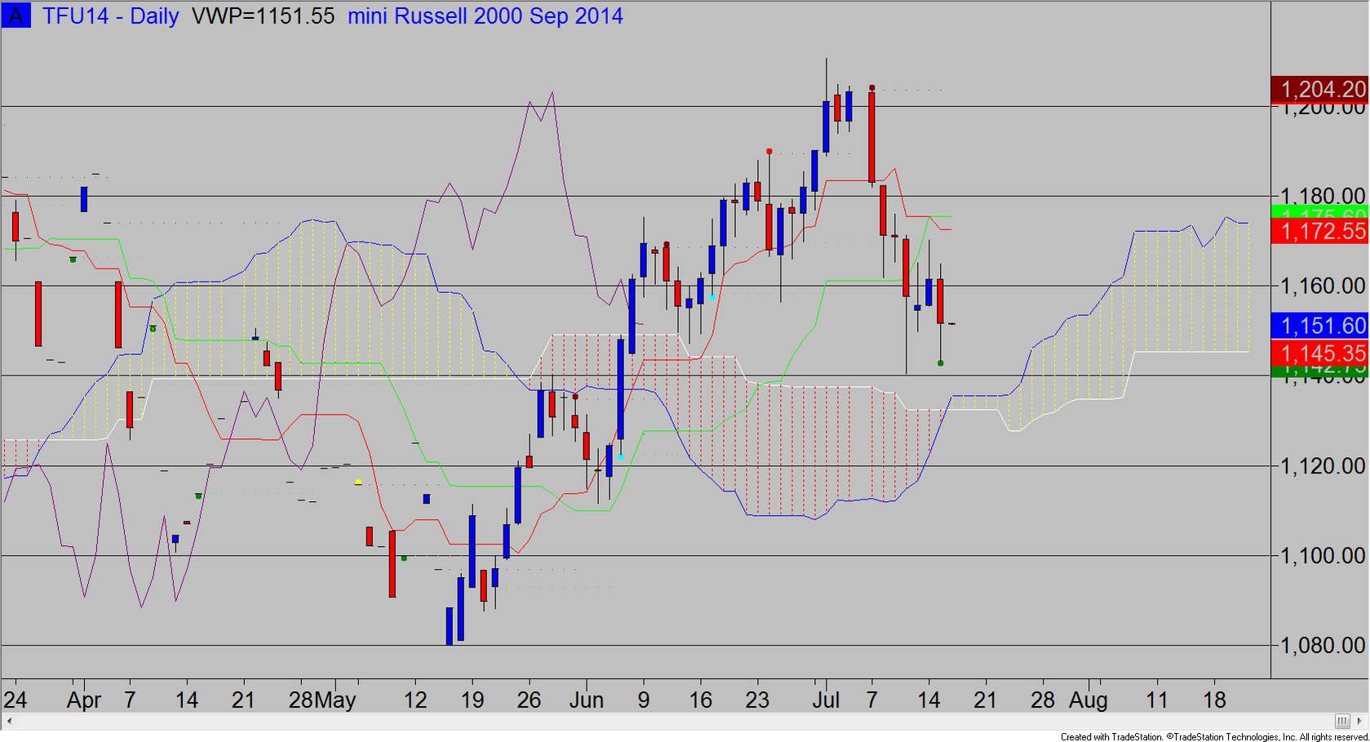Click the red 1,145.35 price tag

click(1319, 353)
